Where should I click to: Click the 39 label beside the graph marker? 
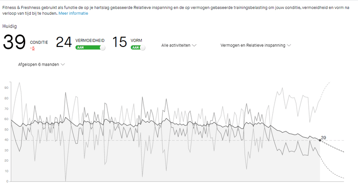(x=324, y=138)
